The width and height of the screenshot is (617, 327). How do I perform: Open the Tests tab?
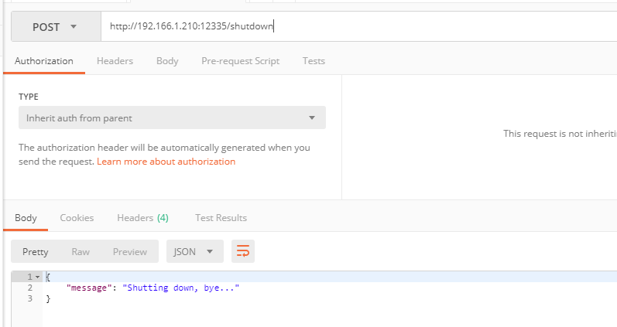coord(314,61)
